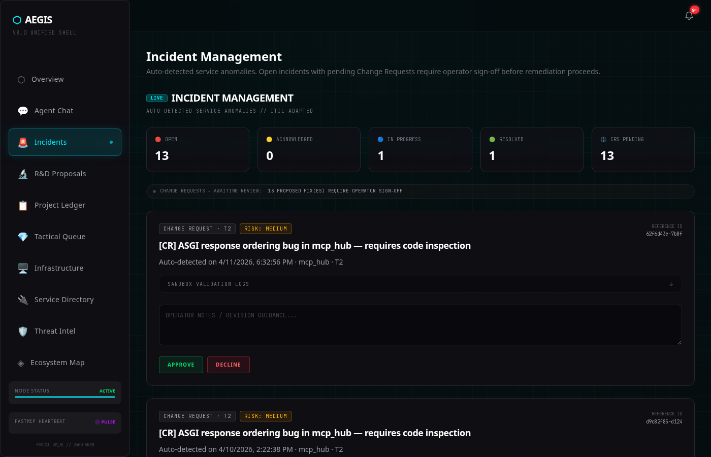The image size is (711, 457).
Task: Switch to Tactical Queue
Action: [65, 237]
